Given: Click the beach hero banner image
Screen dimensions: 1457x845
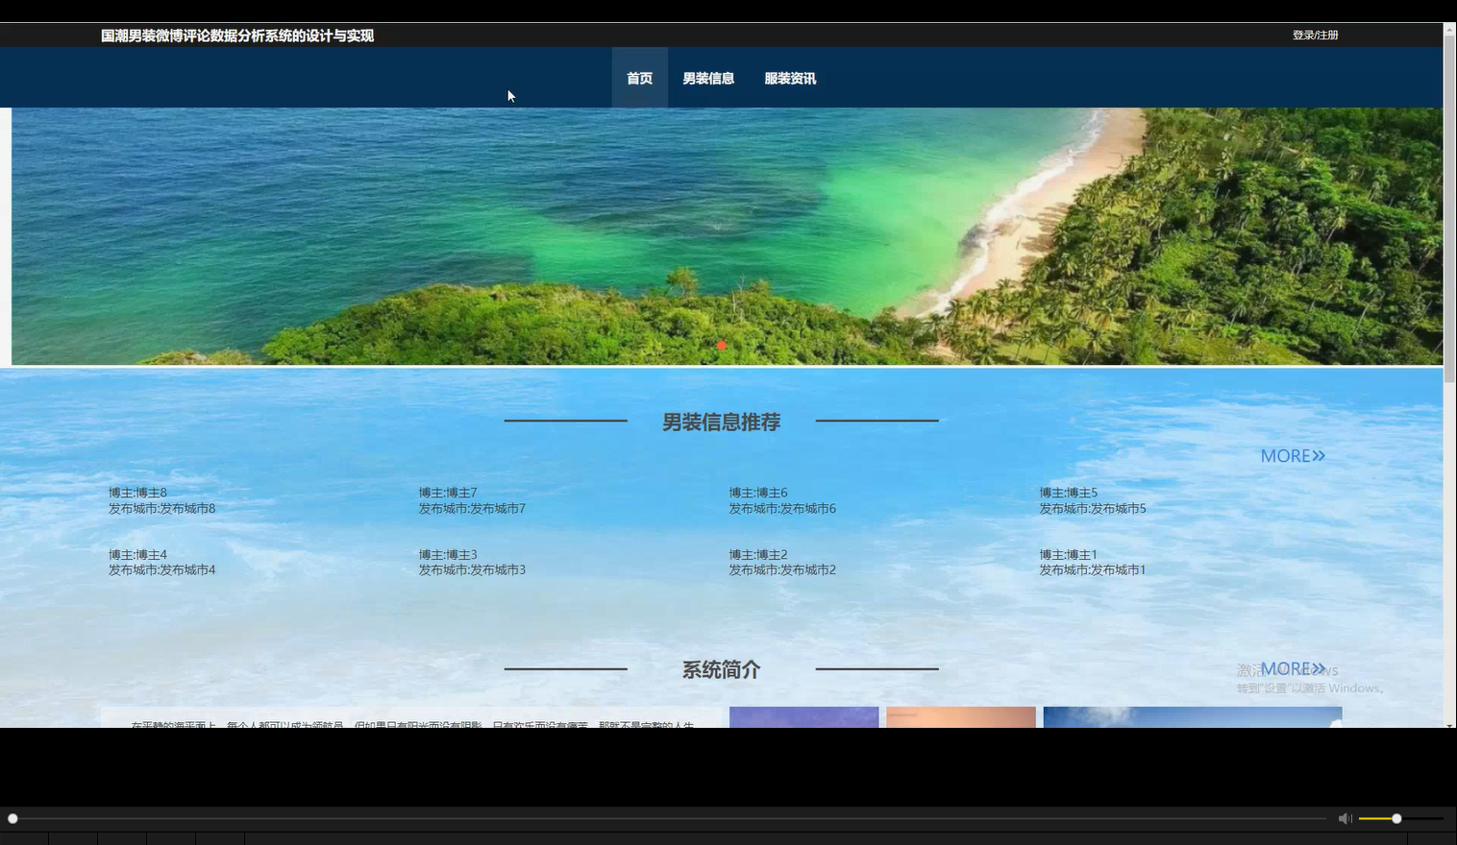Looking at the screenshot, I should 727,237.
